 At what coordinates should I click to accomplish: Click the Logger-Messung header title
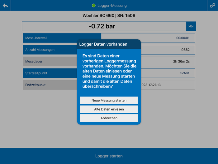pos(112,6)
